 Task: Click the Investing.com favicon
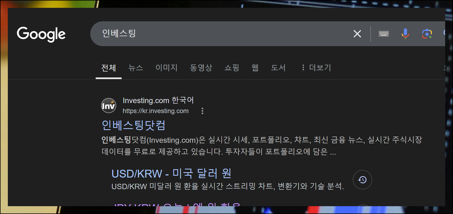(x=109, y=106)
